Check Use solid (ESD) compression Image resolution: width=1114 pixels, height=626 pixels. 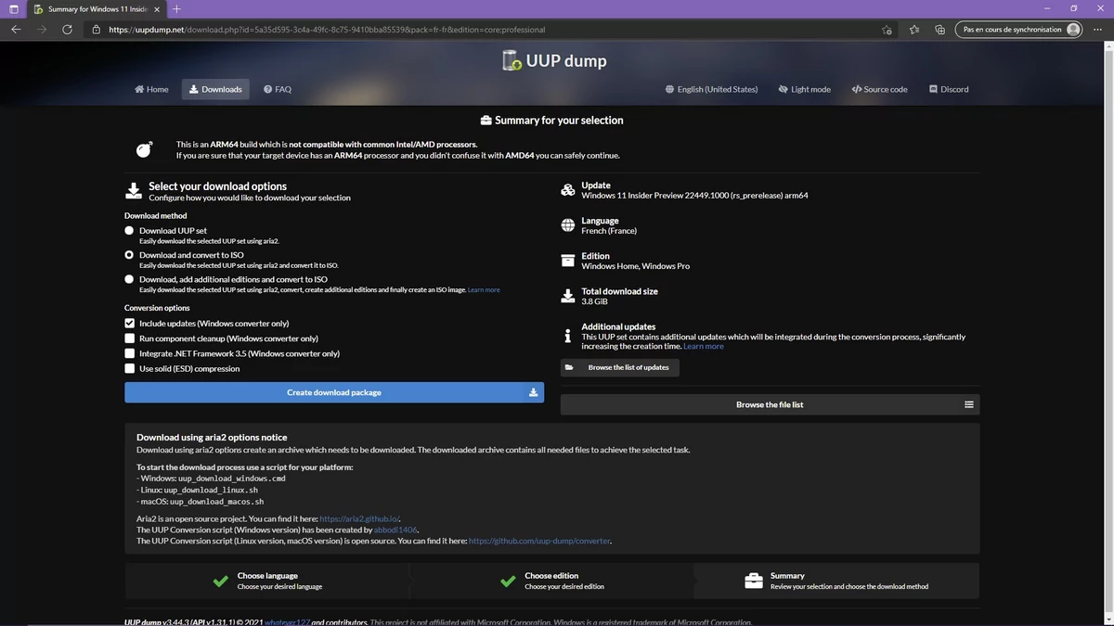130,367
